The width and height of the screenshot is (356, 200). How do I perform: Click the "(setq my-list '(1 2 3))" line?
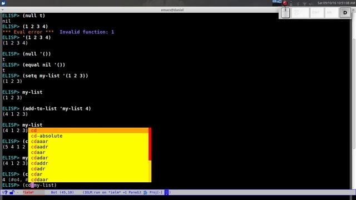[55, 76]
